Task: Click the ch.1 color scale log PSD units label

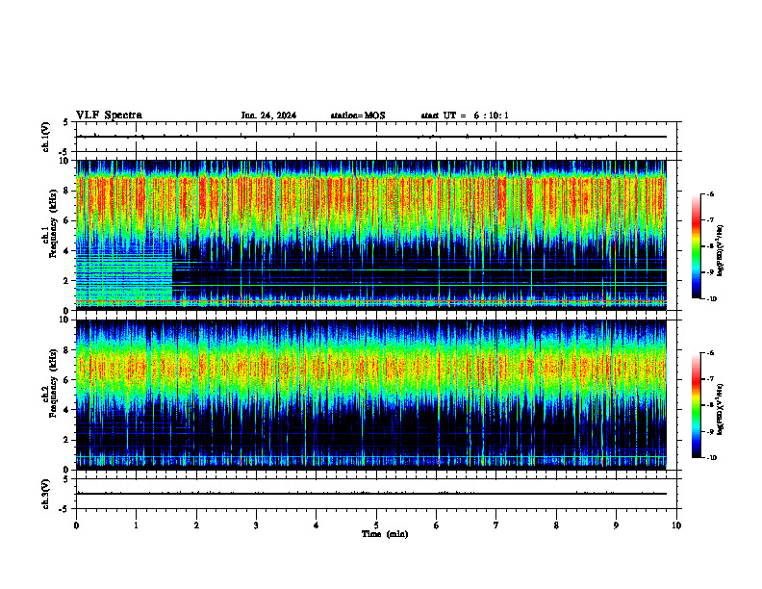Action: (721, 250)
